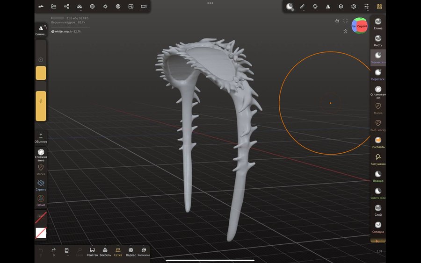Select the Глина (Clay) brush
The width and height of the screenshot is (421, 263).
coord(378,22)
